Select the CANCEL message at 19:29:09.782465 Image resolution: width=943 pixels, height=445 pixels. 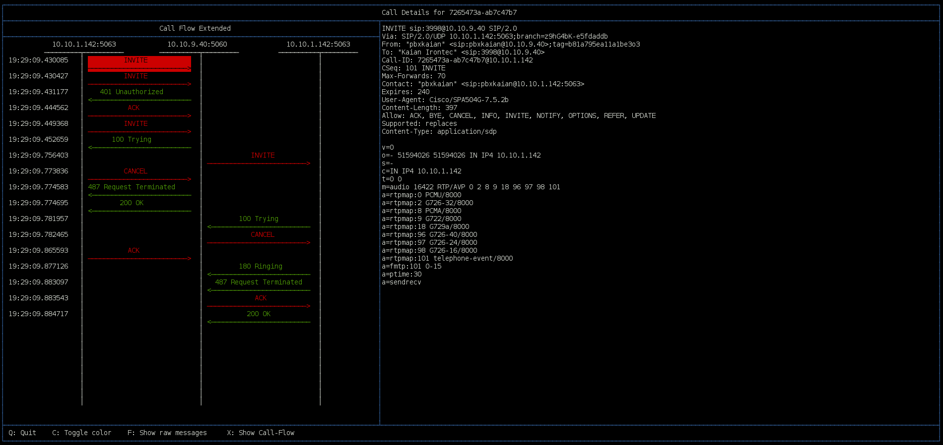[x=263, y=235]
